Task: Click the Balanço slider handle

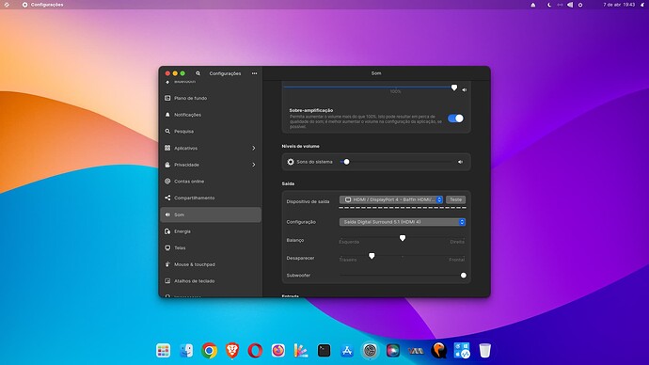Action: [403, 238]
